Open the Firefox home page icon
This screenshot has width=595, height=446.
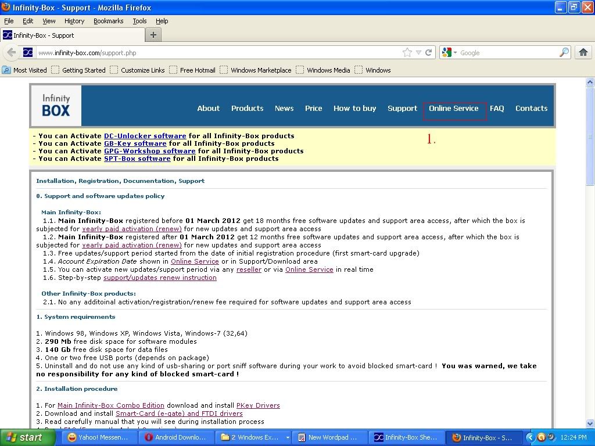click(583, 52)
